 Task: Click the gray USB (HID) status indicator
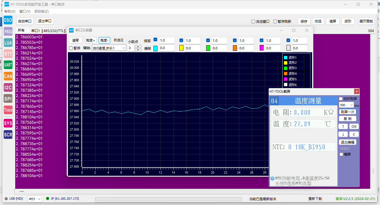[6, 199]
